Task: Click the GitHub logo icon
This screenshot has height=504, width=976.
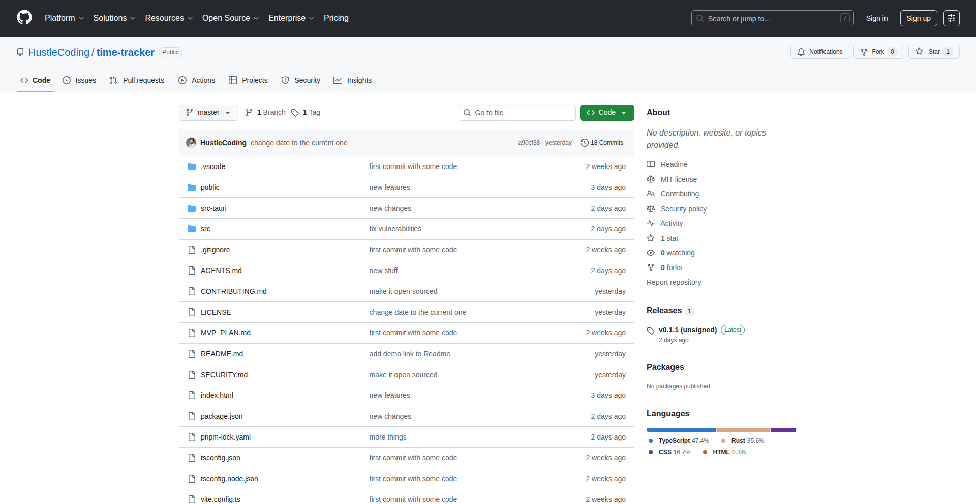Action: point(24,18)
